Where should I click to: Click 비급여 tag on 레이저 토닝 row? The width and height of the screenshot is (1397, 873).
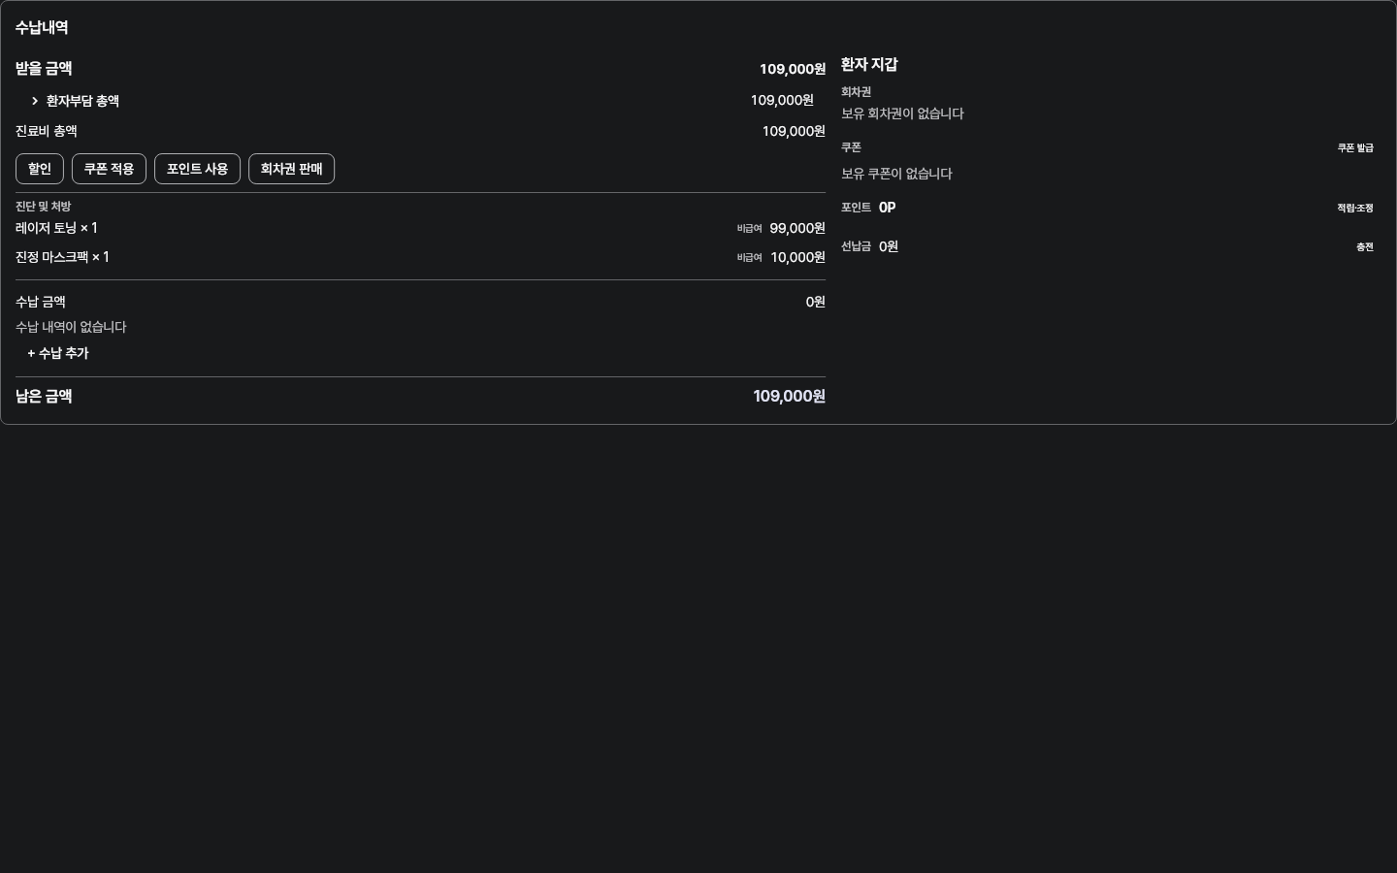(x=750, y=229)
